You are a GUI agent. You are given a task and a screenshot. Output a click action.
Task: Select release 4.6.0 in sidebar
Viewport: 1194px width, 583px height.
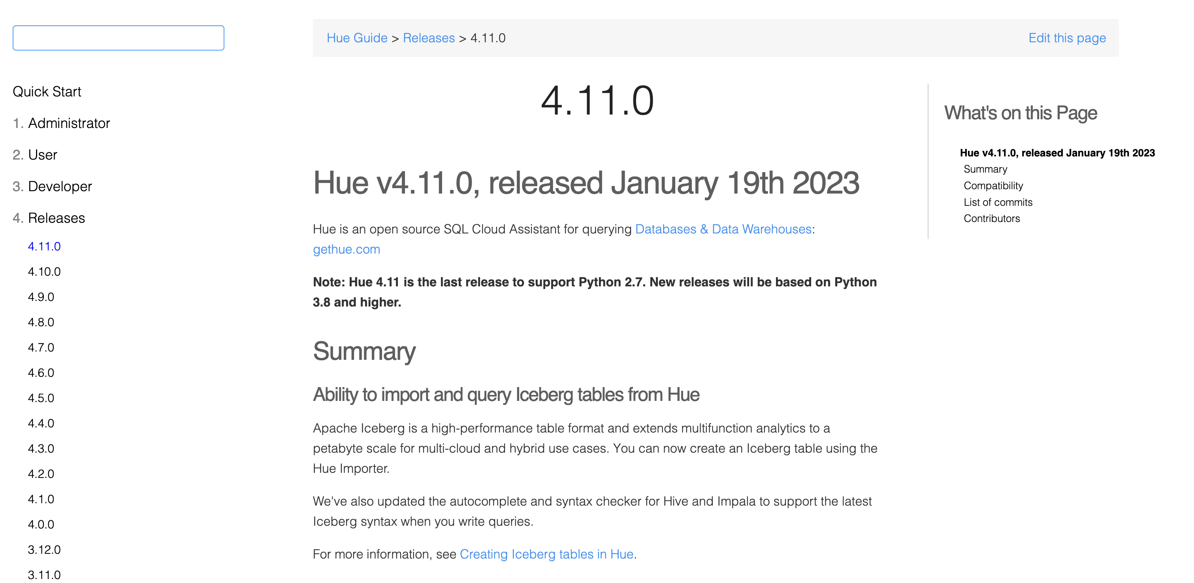41,372
